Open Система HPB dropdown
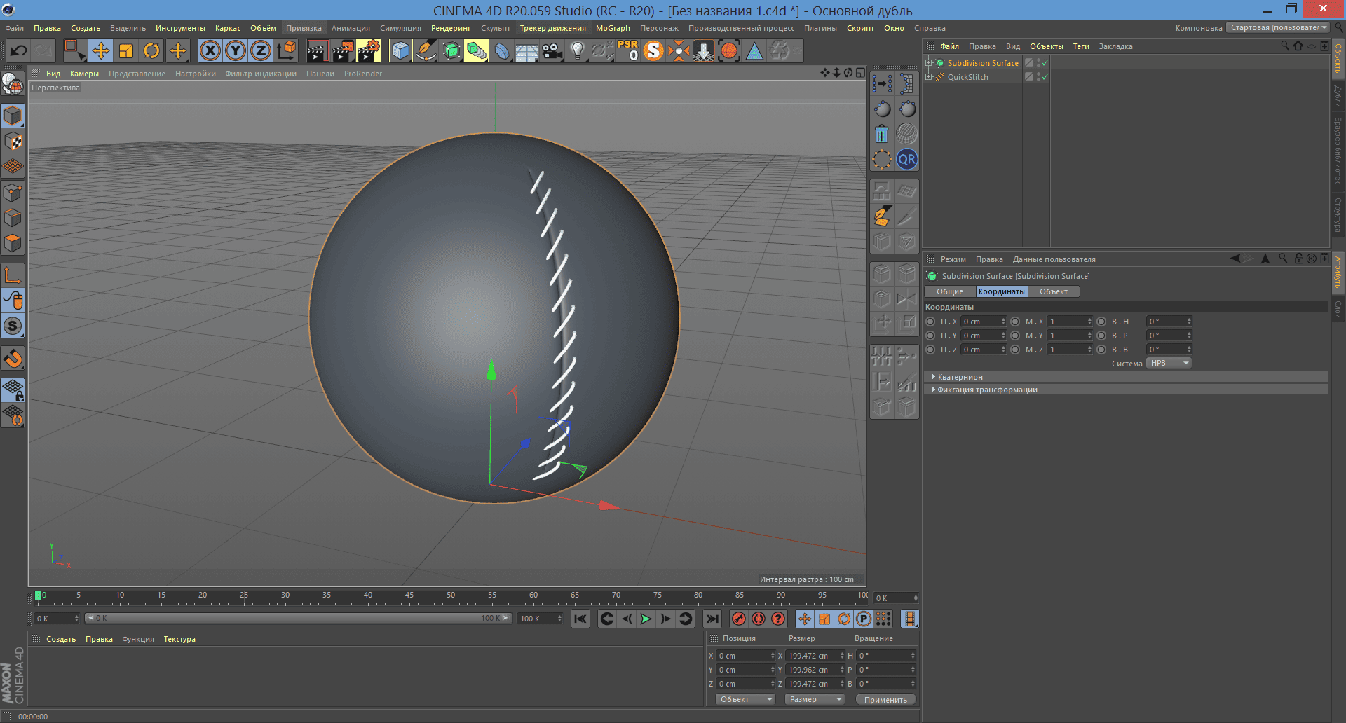This screenshot has width=1346, height=723. tap(1169, 363)
